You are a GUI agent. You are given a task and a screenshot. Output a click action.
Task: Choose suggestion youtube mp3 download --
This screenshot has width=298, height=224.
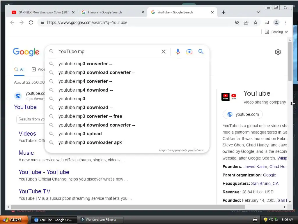pos(127,107)
